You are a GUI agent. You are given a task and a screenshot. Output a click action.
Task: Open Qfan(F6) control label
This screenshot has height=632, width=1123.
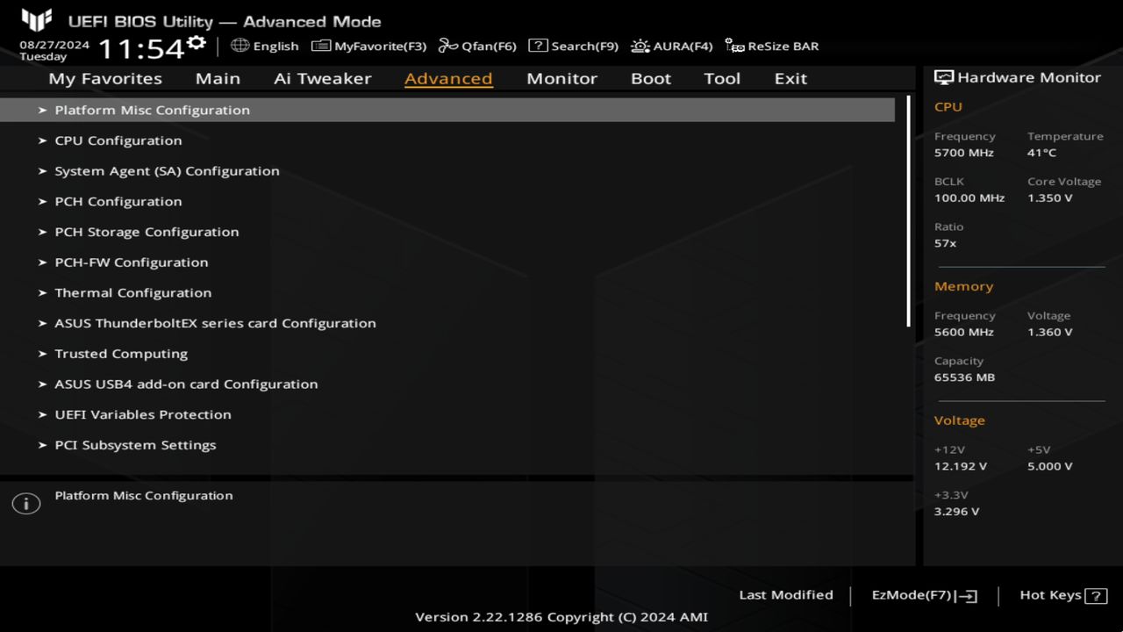point(489,47)
